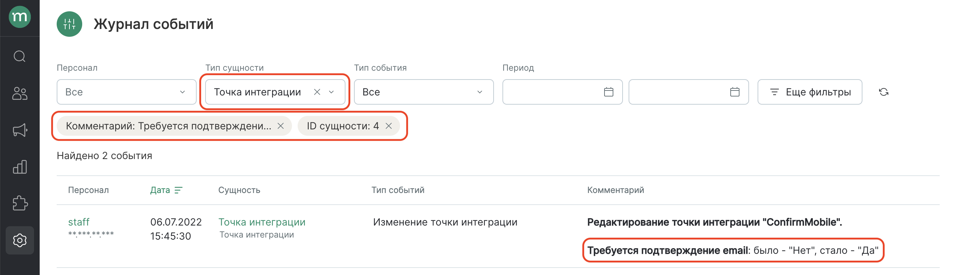Click the refresh icon beside Еще фильтры

coord(883,92)
